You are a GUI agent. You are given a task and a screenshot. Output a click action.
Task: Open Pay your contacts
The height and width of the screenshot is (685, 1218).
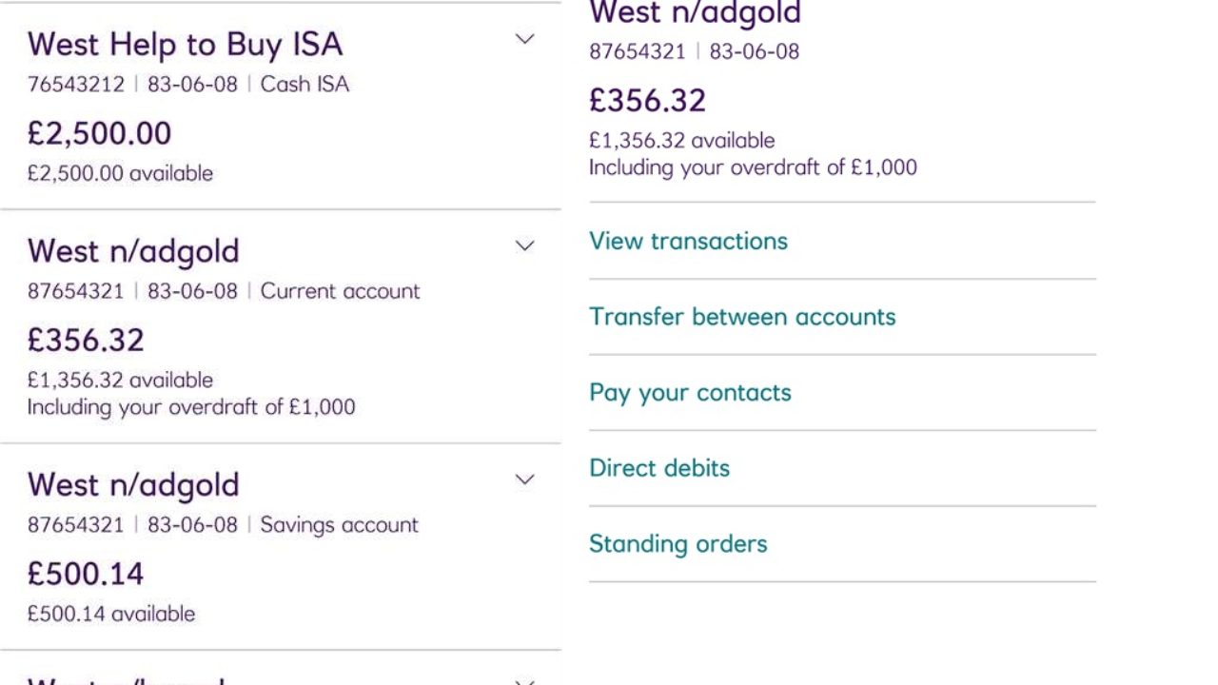point(690,393)
